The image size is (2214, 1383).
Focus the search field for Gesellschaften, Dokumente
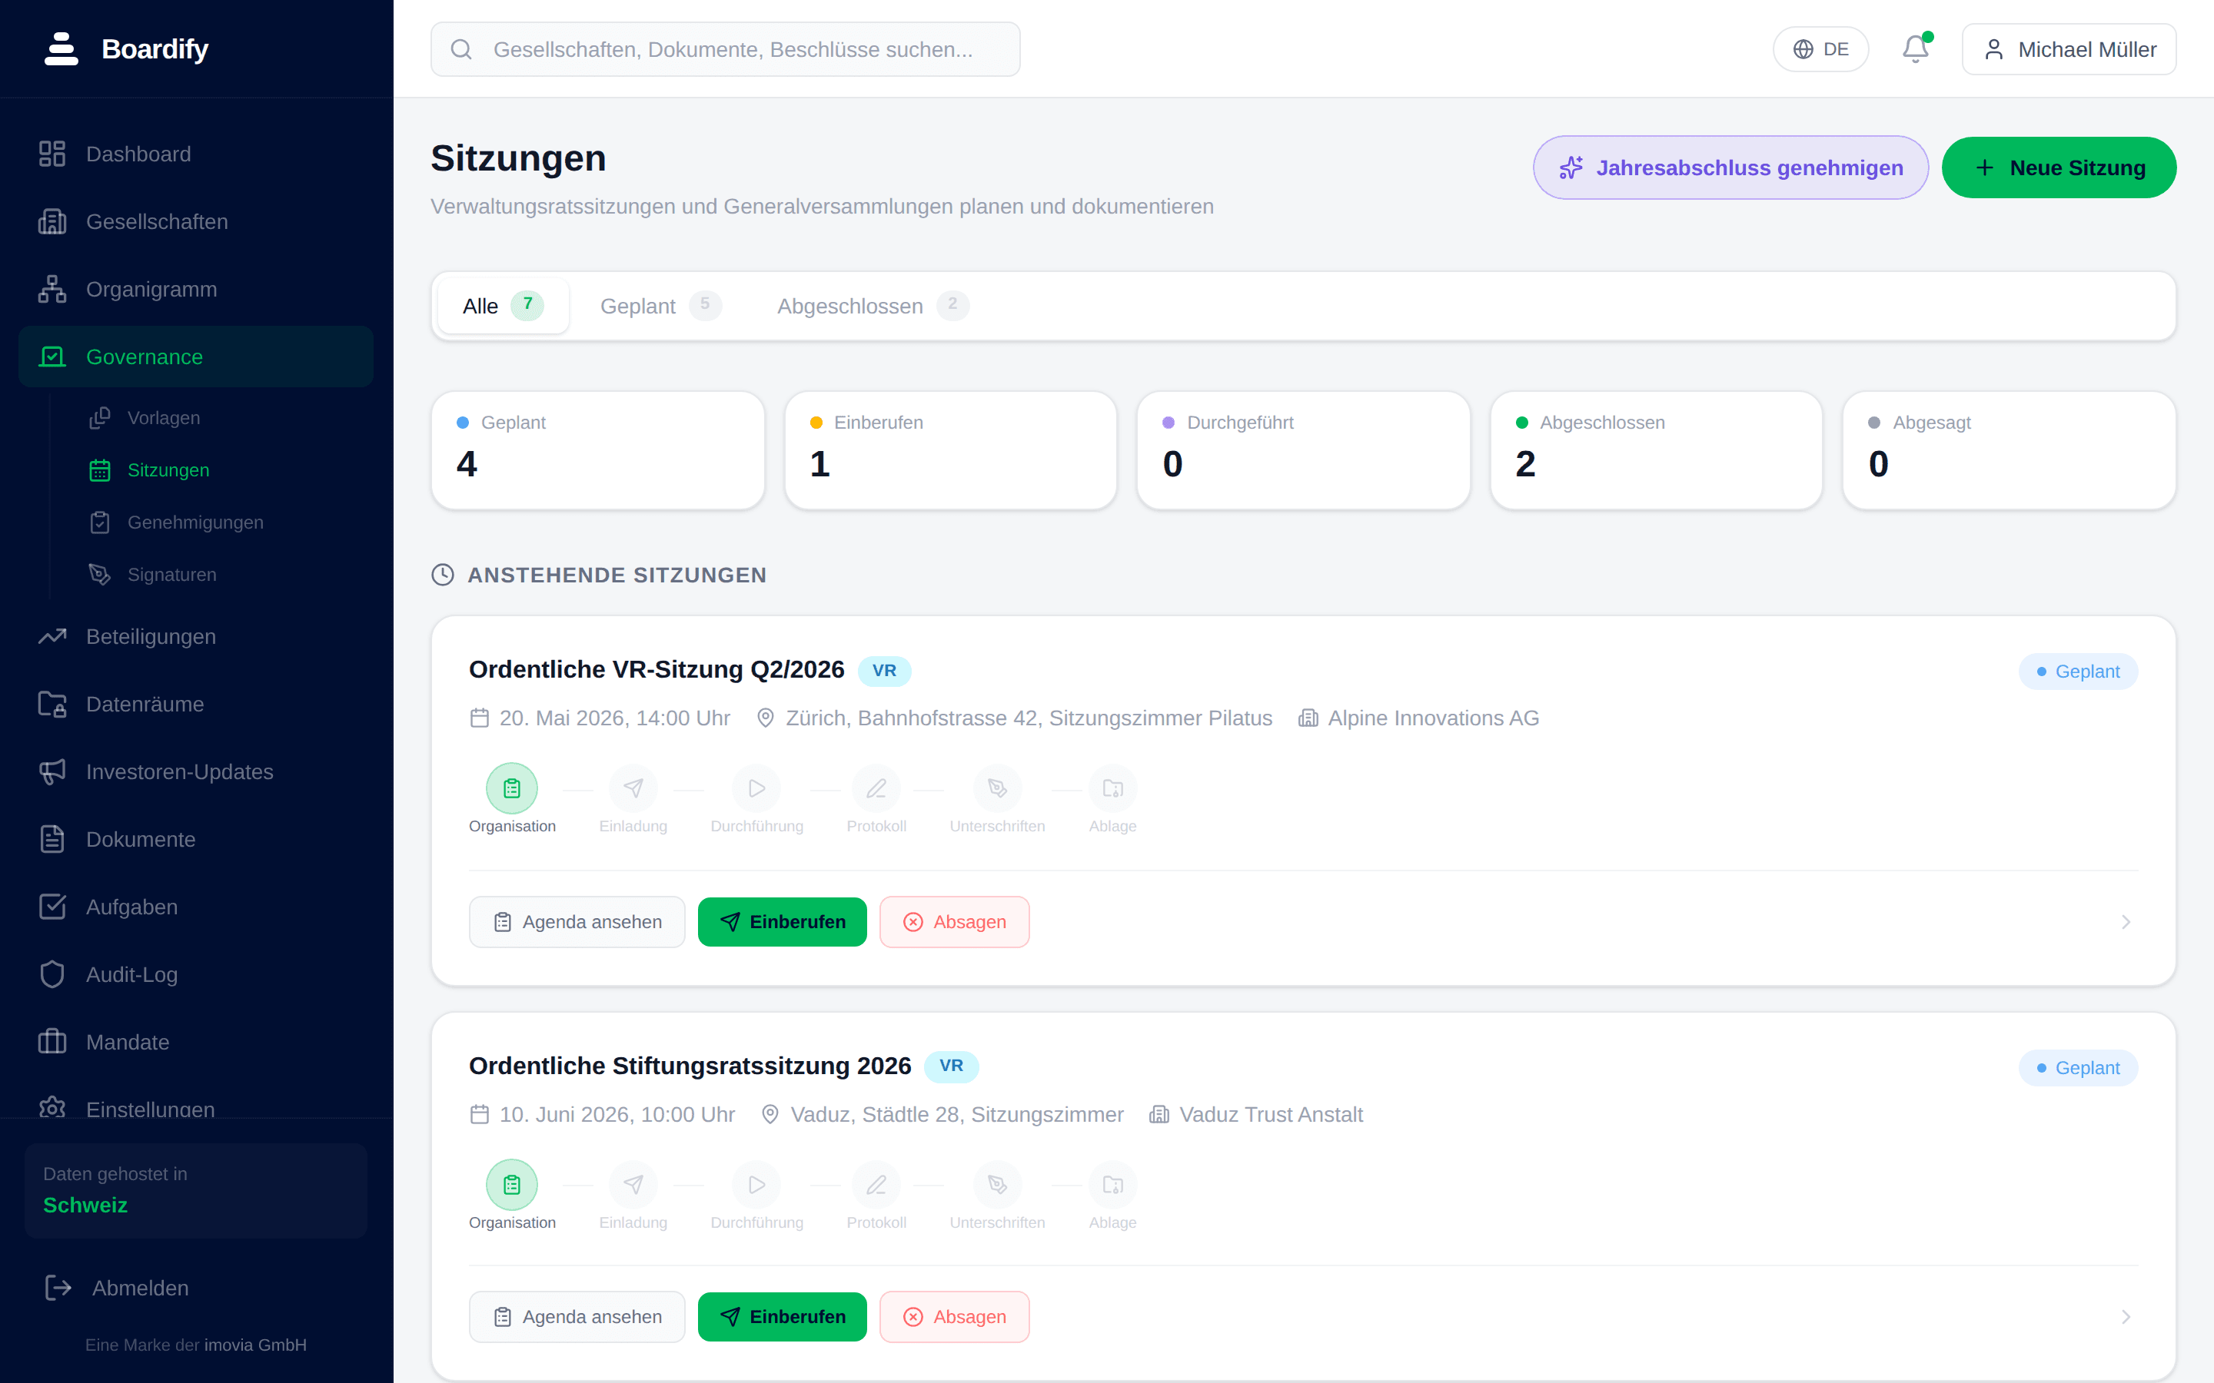[726, 49]
